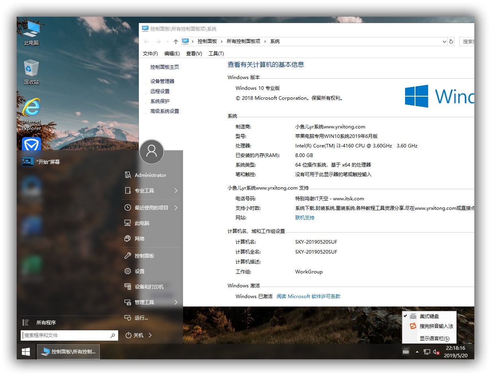Open the 工具(T) menu
The height and width of the screenshot is (376, 491).
216,54
